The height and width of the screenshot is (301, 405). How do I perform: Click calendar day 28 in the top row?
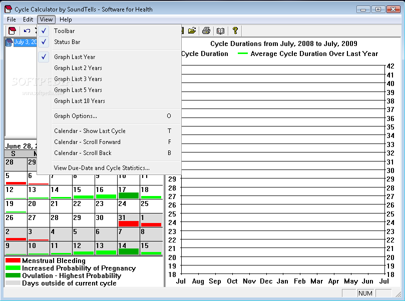16,164
